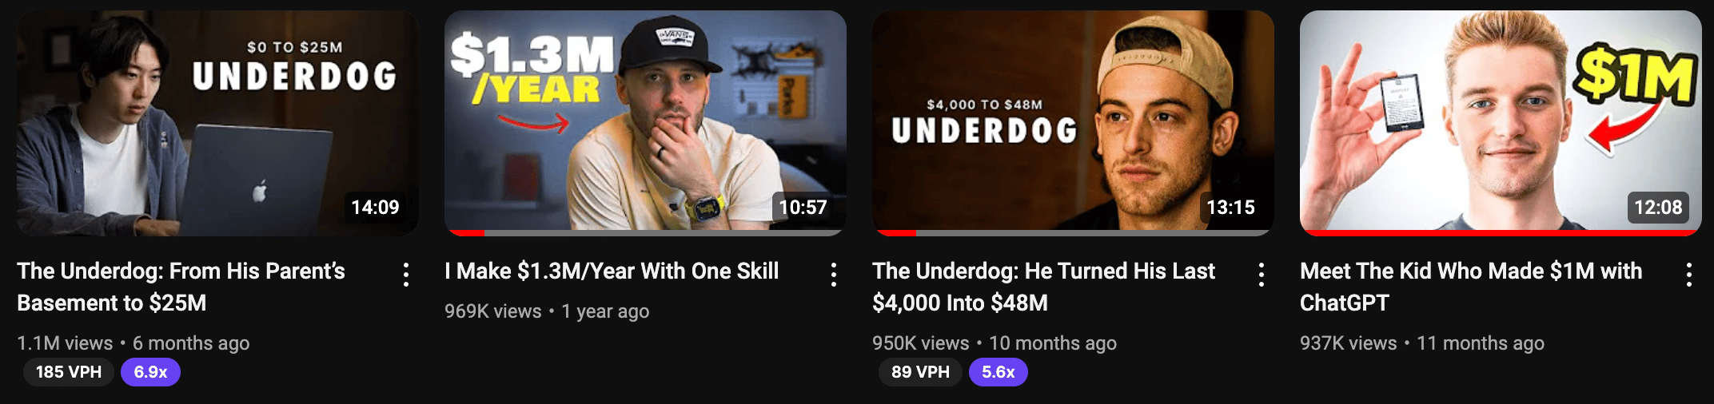The height and width of the screenshot is (404, 1714).
Task: Click the 13:15 duration label
Action: [x=1230, y=208]
